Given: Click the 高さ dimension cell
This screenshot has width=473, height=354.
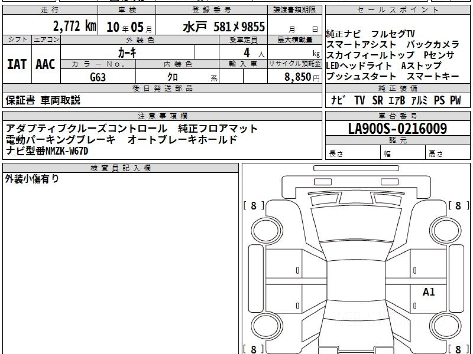Looking at the screenshot, I should (x=448, y=153).
